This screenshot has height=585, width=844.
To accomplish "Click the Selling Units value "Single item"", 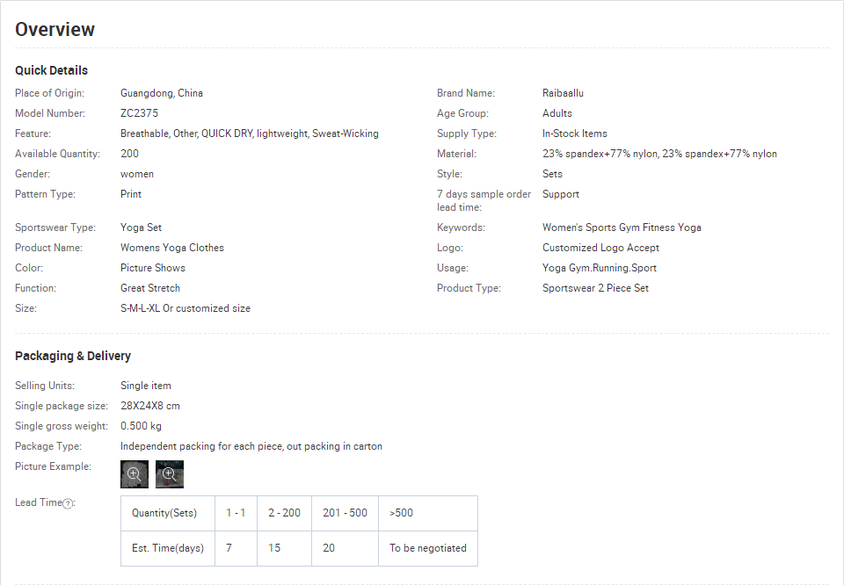I will click(146, 386).
